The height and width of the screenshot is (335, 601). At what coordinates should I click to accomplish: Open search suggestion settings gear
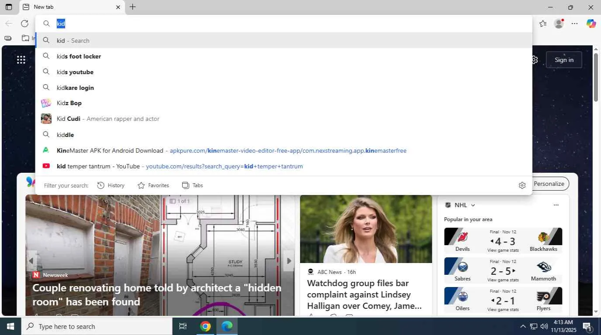[522, 185]
